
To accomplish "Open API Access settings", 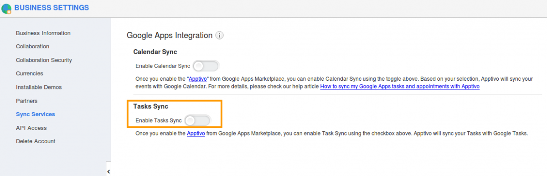I will pyautogui.click(x=31, y=128).
